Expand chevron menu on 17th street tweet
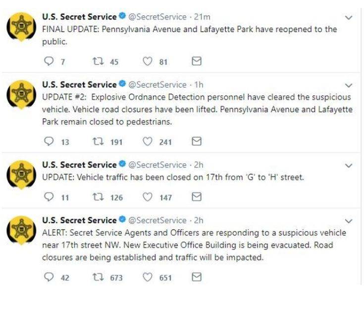Image resolution: width=364 pixels, height=310 pixels. pos(349,166)
